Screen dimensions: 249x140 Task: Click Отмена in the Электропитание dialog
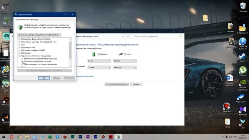56,78
